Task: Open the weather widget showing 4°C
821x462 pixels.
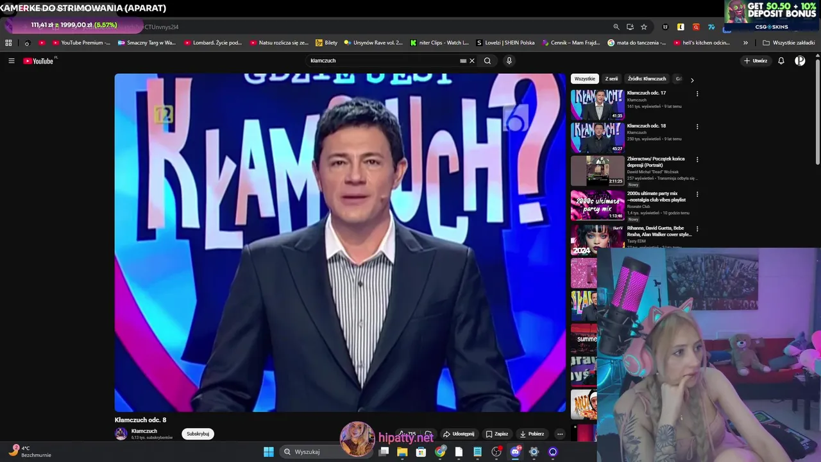Action: pos(30,452)
